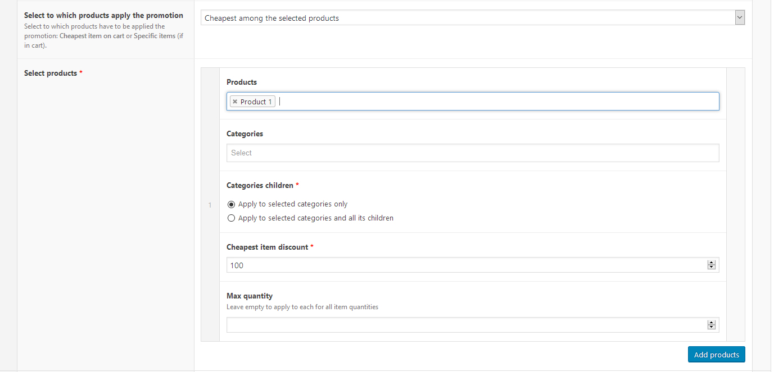
Task: Decrease the Cheapest item discount value
Action: point(712,268)
